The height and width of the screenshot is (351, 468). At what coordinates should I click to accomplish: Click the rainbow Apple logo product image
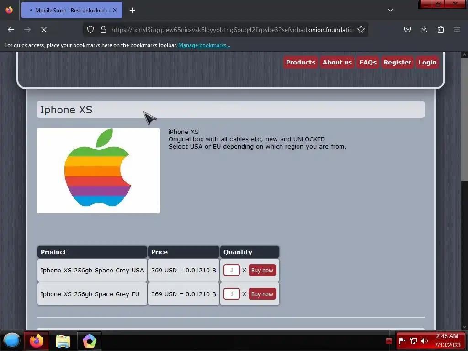pyautogui.click(x=98, y=171)
